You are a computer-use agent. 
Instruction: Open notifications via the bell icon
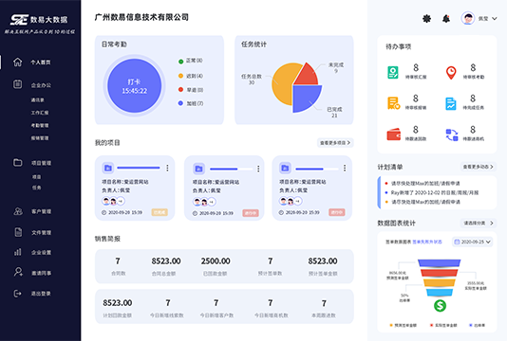tap(446, 19)
